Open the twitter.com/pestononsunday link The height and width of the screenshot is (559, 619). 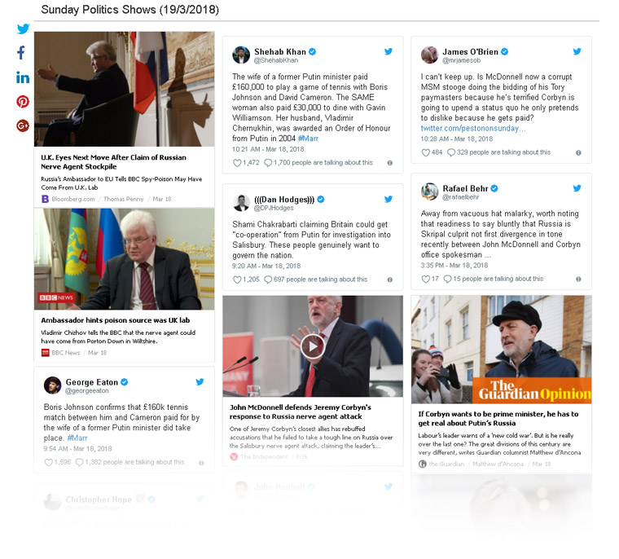click(x=473, y=129)
